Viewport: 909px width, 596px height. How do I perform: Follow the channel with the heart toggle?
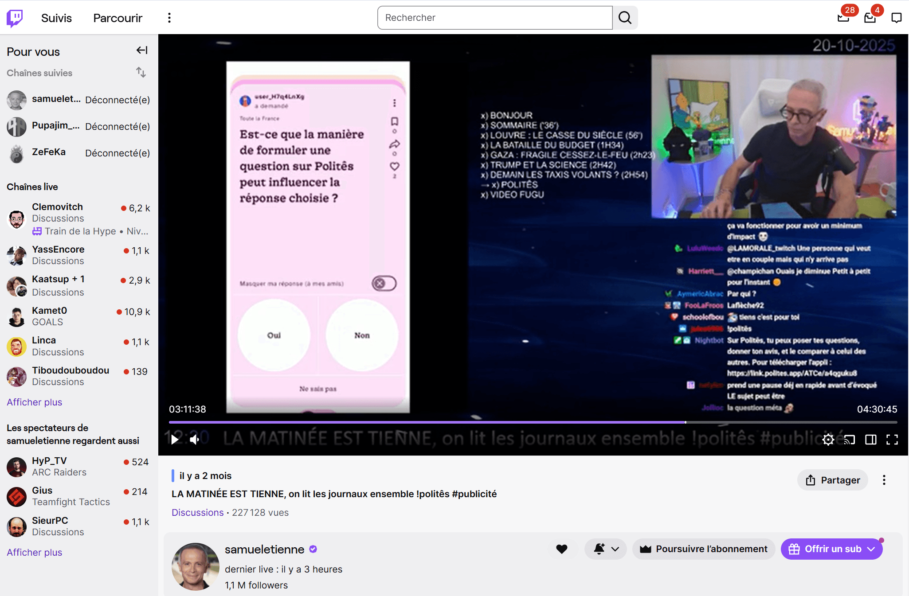click(561, 549)
